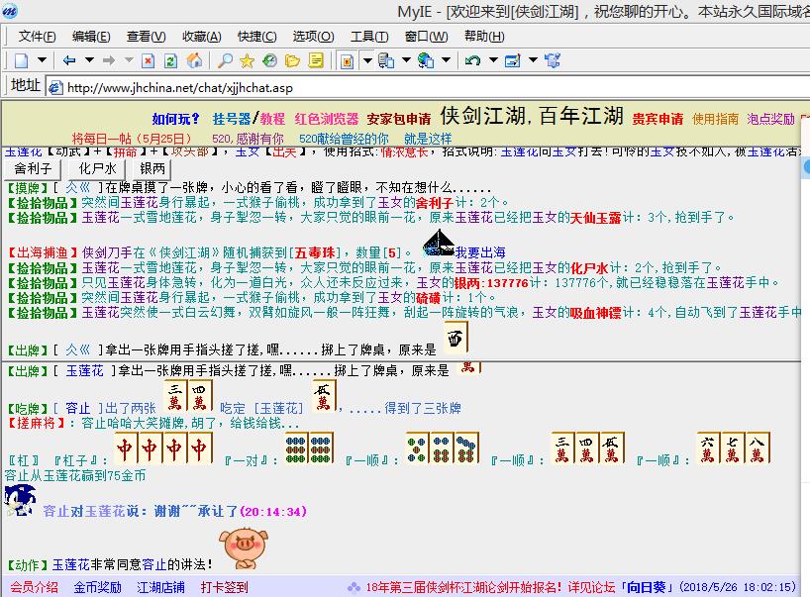This screenshot has height=597, width=810.
Task: Click the Sonic avatar image
Action: coord(20,500)
